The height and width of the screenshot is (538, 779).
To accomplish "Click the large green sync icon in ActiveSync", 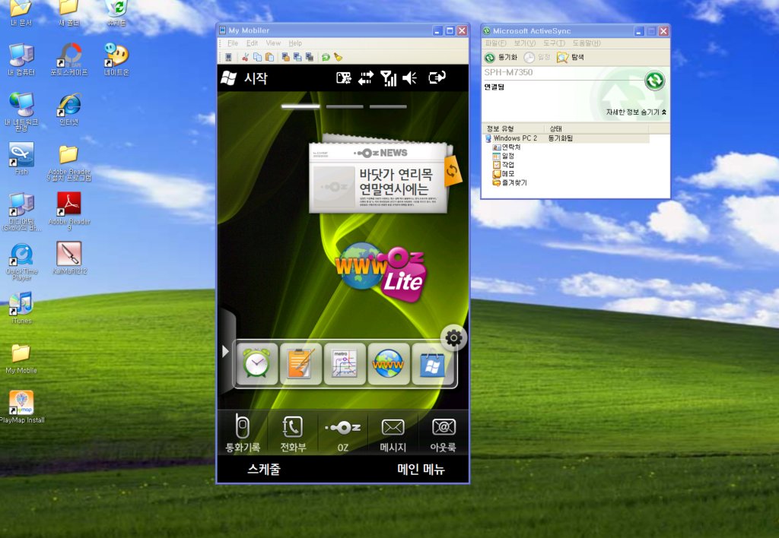I will tap(654, 81).
